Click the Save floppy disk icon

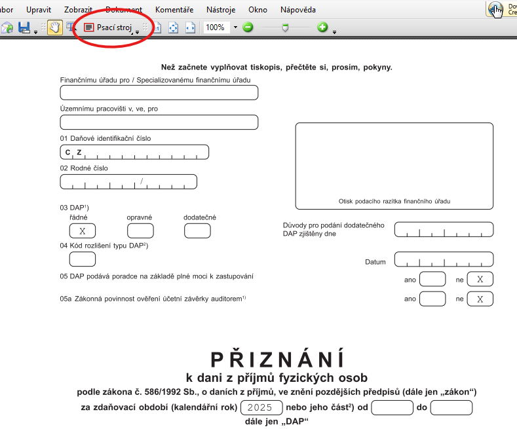point(24,28)
